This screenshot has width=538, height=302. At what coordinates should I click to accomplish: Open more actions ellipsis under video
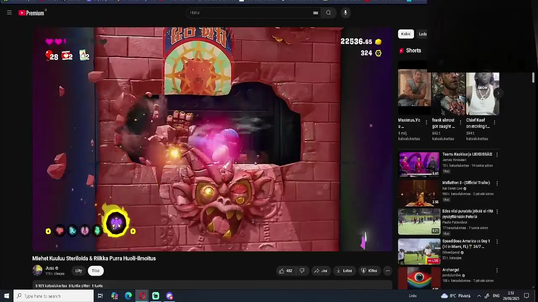(388, 271)
